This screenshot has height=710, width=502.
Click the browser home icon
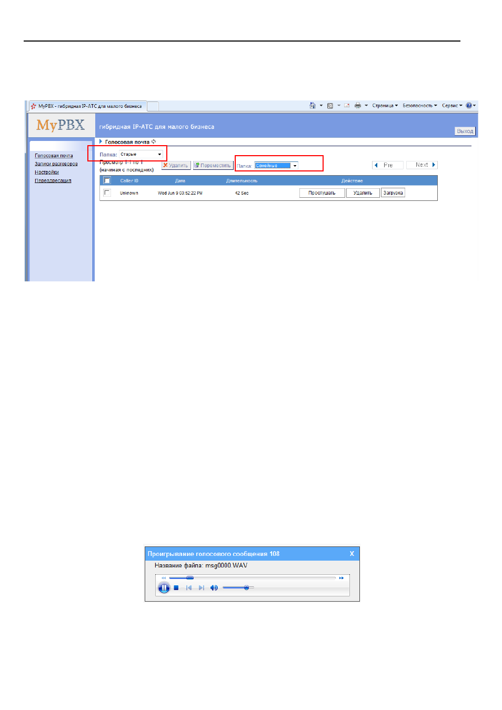click(313, 106)
